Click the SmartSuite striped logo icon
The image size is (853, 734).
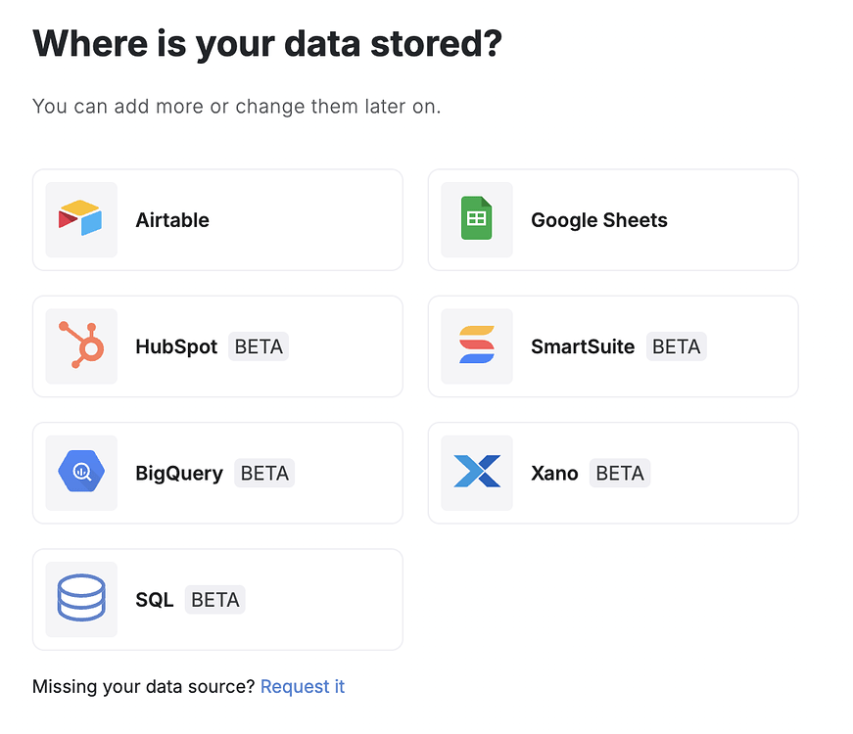tap(477, 345)
